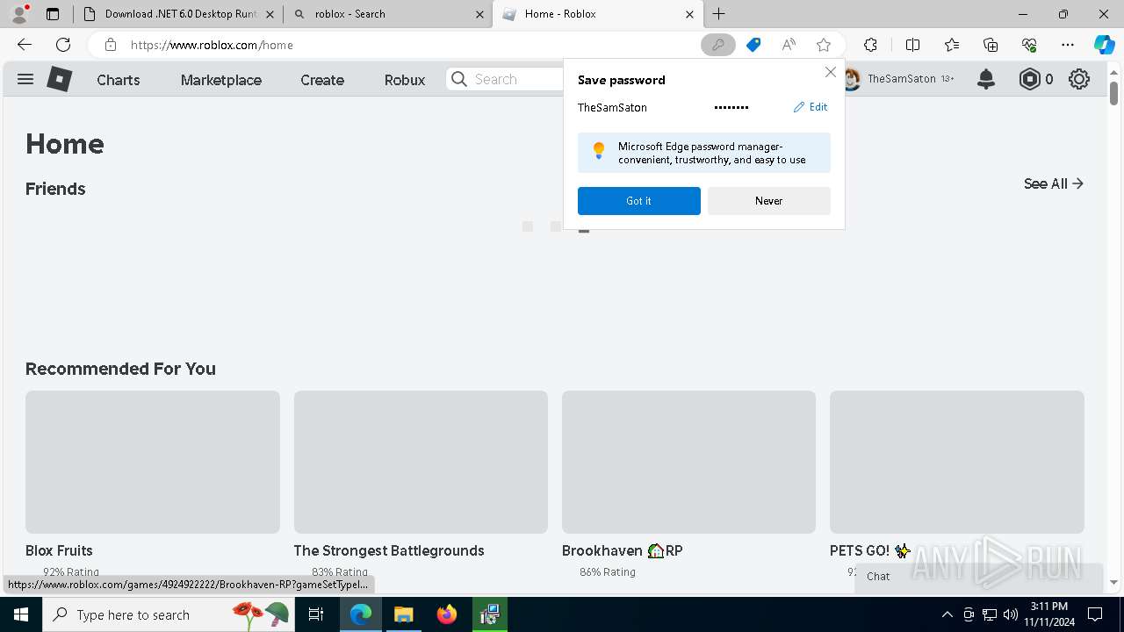
Task: Open the Windows Start menu
Action: 21,614
